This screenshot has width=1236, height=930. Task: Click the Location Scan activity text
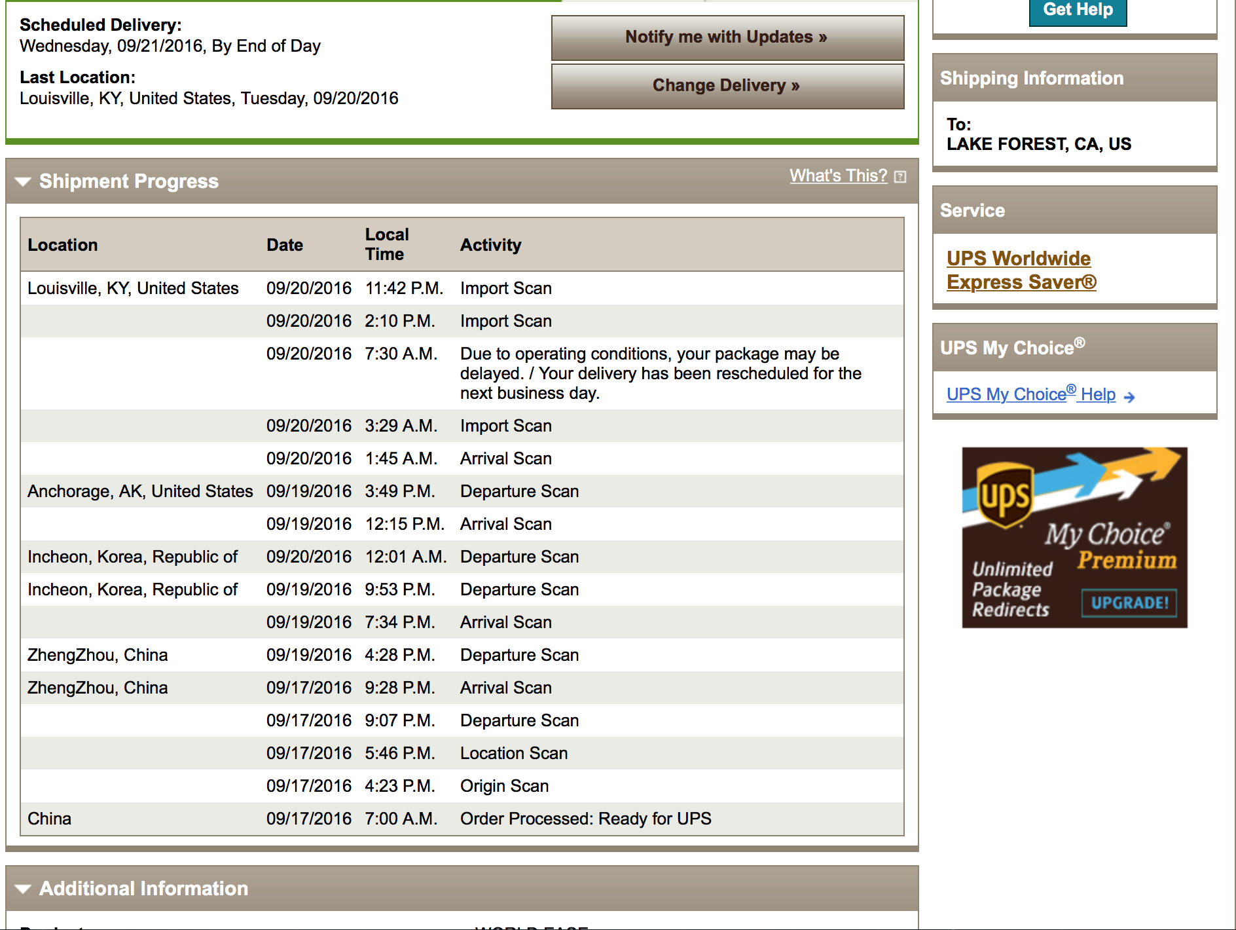pyautogui.click(x=514, y=753)
